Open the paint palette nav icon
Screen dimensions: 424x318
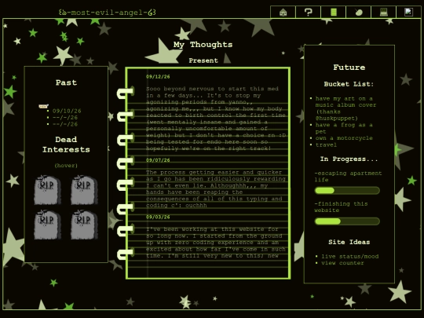pos(359,12)
